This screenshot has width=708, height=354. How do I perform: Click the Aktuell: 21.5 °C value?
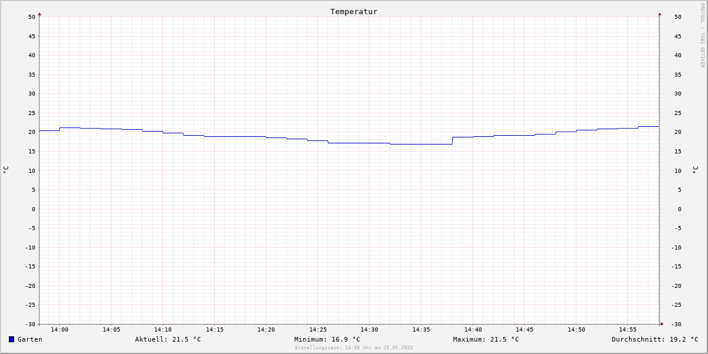click(x=168, y=339)
